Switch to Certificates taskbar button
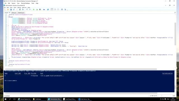179x101 pixels. [x=39, y=99]
